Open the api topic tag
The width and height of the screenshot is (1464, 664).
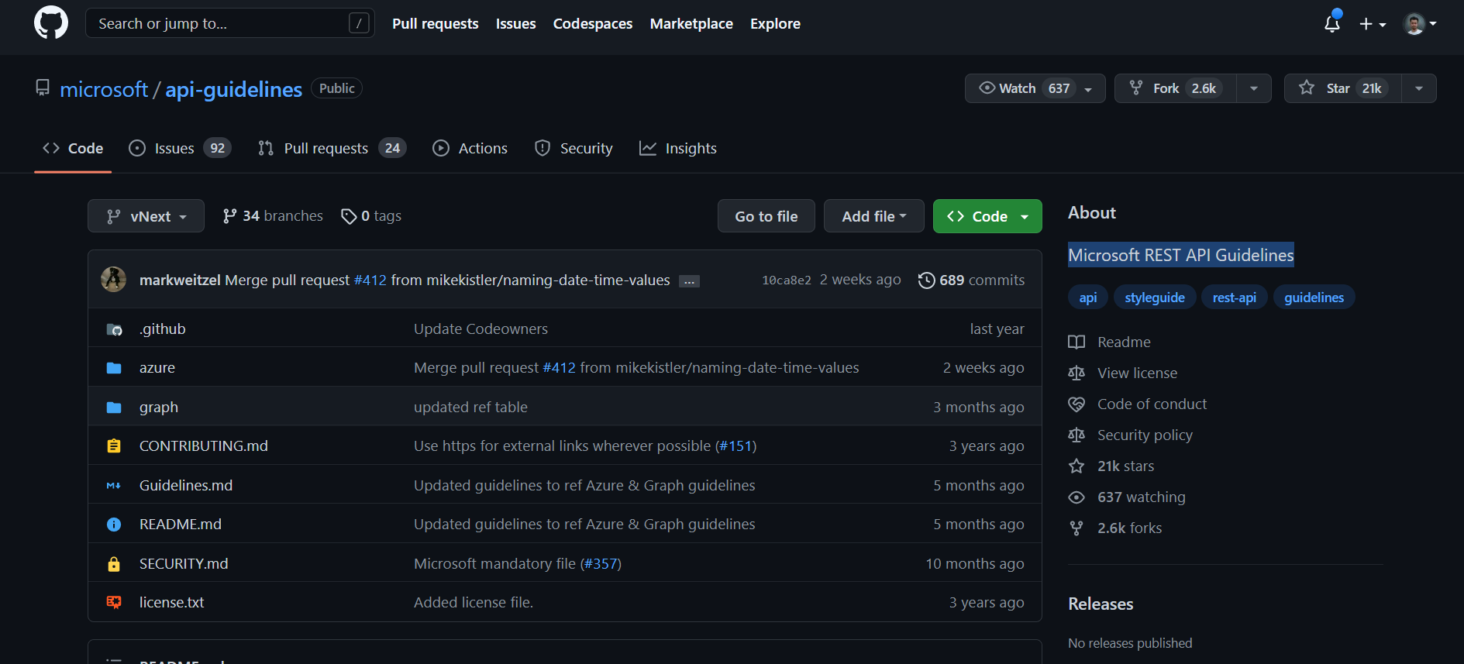point(1088,298)
